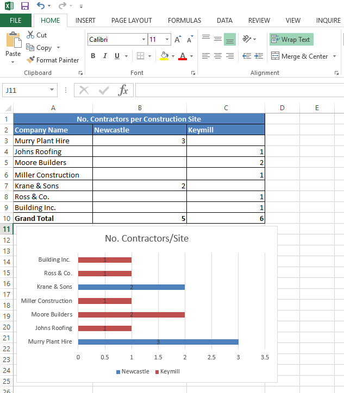Click the Select All corner triangle
This screenshot has width=344, height=393.
[x=8, y=108]
